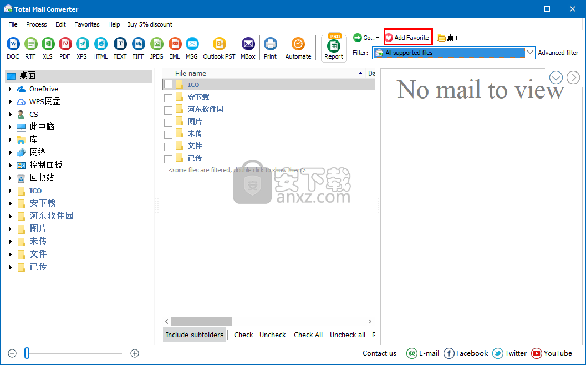Sort the list by File name column
Viewport: 586px width, 365px height.
coord(191,74)
